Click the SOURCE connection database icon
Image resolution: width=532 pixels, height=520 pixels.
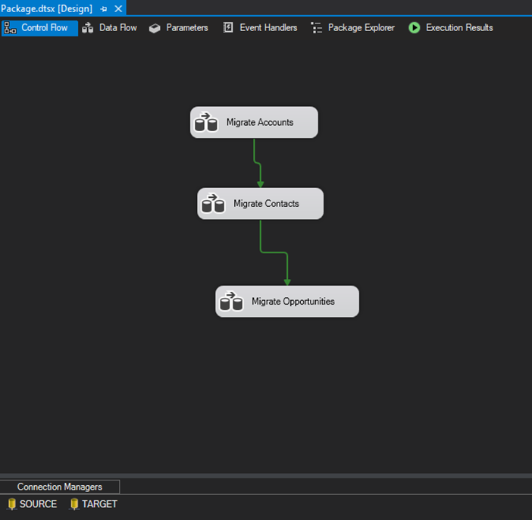pyautogui.click(x=12, y=504)
